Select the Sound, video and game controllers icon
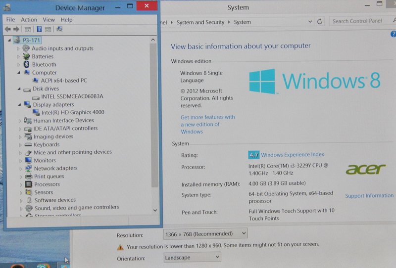 point(29,208)
